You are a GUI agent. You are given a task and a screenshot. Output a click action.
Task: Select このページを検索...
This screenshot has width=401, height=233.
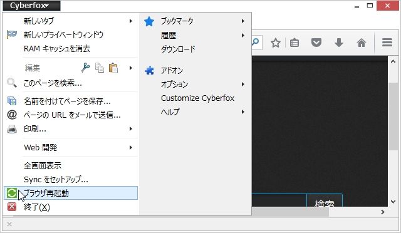click(x=71, y=83)
